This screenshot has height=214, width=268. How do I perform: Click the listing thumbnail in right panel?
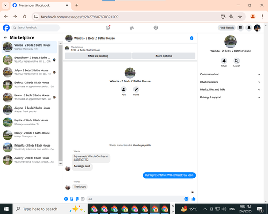[x=230, y=42]
